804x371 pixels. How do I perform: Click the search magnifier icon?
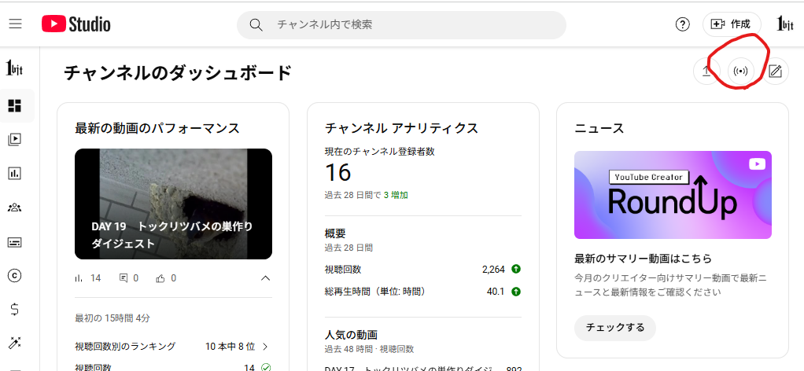(x=256, y=24)
